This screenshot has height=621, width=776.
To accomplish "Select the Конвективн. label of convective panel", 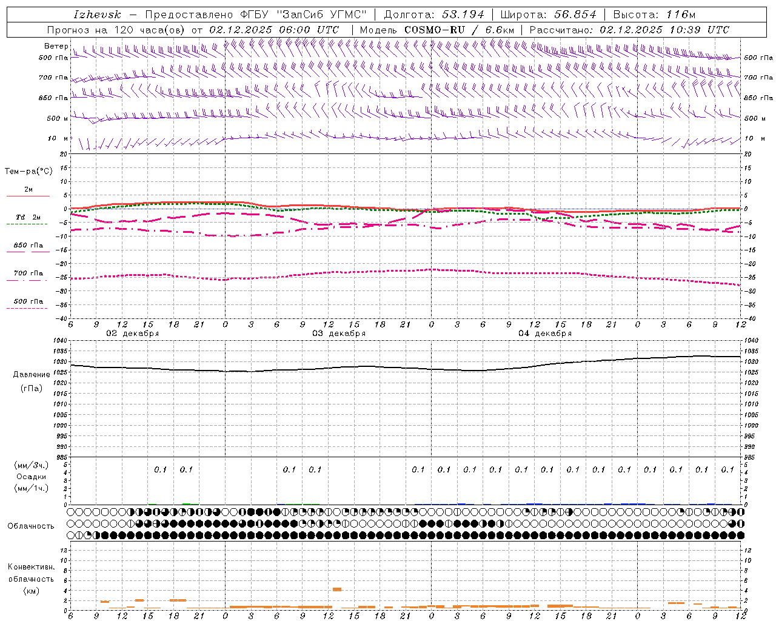I will click(x=31, y=566).
